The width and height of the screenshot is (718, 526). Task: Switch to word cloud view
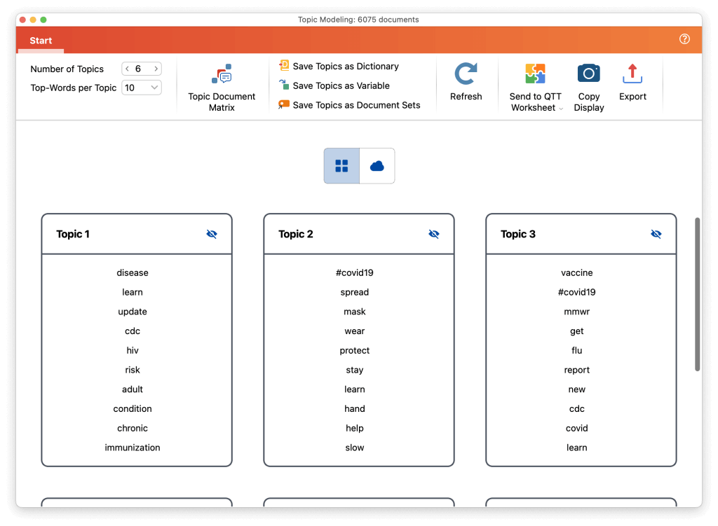(x=377, y=165)
